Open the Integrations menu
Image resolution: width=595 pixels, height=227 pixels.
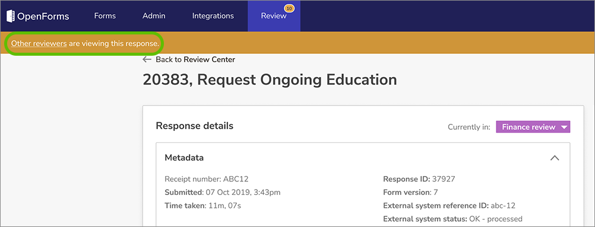click(x=213, y=16)
